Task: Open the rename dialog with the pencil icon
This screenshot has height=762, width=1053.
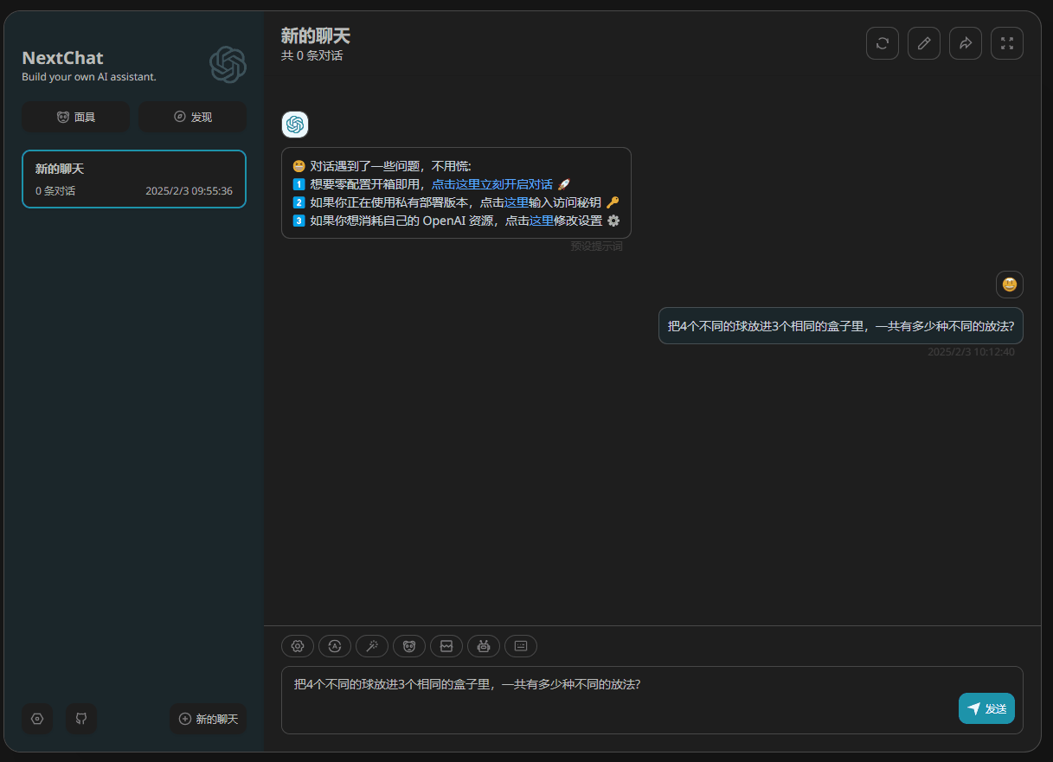Action: point(923,42)
